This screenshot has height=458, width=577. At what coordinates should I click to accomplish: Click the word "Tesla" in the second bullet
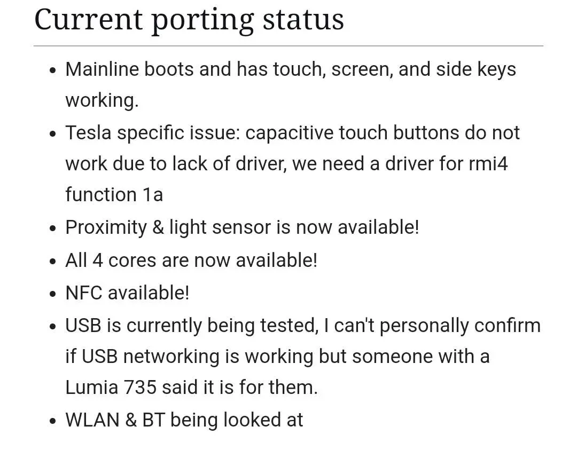point(89,132)
